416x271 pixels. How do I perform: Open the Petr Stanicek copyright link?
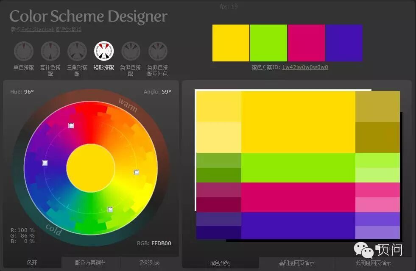coord(38,29)
